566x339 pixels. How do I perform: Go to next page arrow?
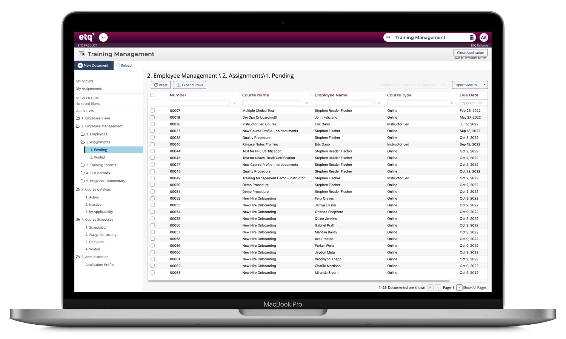459,287
